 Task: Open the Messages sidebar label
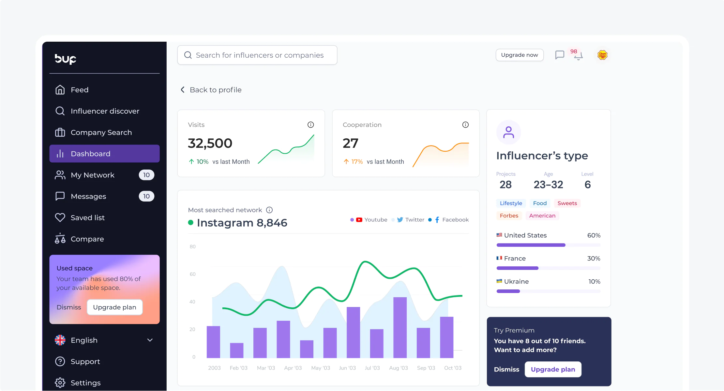pyautogui.click(x=88, y=196)
